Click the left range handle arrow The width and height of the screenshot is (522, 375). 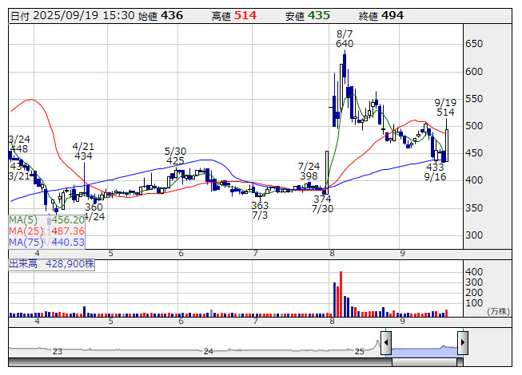[x=386, y=343]
